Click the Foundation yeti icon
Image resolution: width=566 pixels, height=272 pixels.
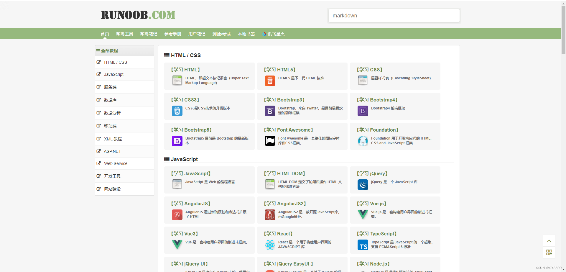tap(363, 141)
